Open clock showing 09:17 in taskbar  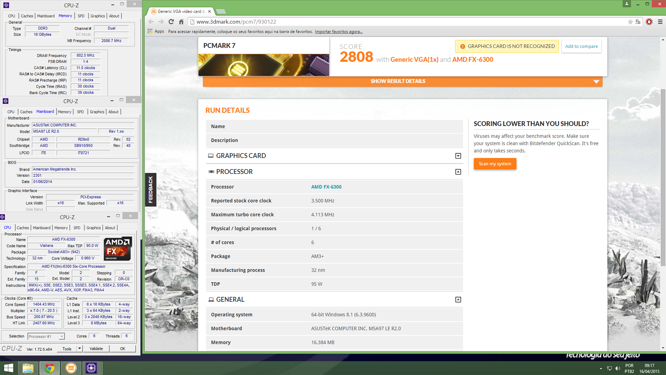pos(649,368)
